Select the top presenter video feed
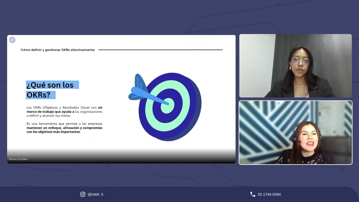 pos(295,66)
